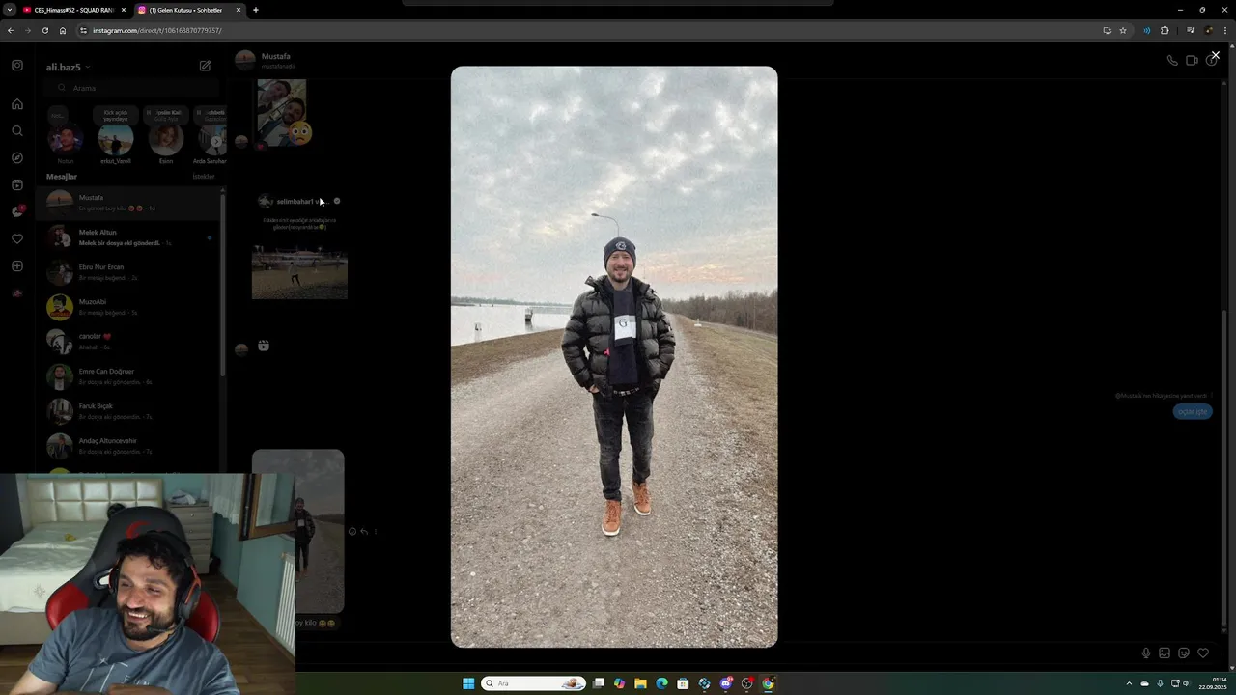Open Reels icon in sidebar
This screenshot has height=695, width=1236.
pos(17,184)
